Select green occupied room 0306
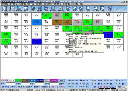 pos(47,16)
